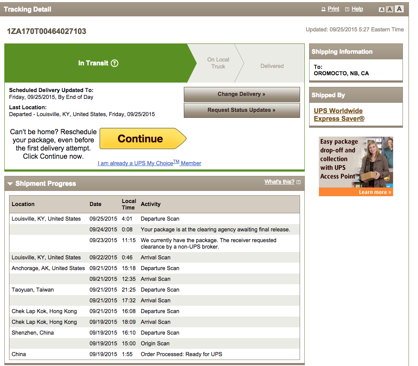418x366 pixels.
Task: Click Taoyuan, Taiwan location
Action: tap(33, 289)
